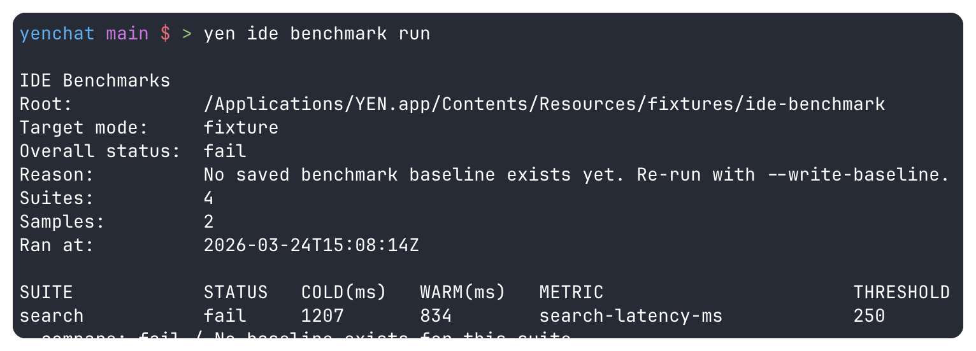
Task: Click the 'THRESHOLD' column header
Action: point(901,292)
